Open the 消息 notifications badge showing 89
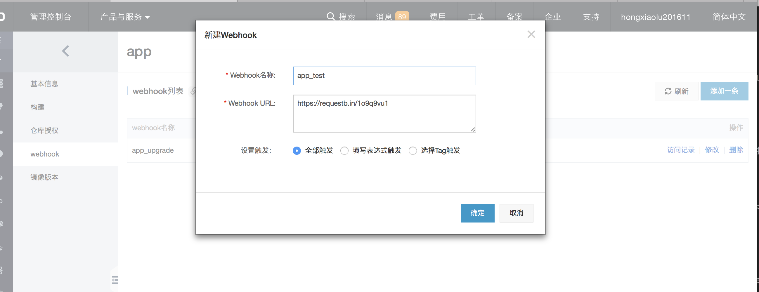 [402, 17]
